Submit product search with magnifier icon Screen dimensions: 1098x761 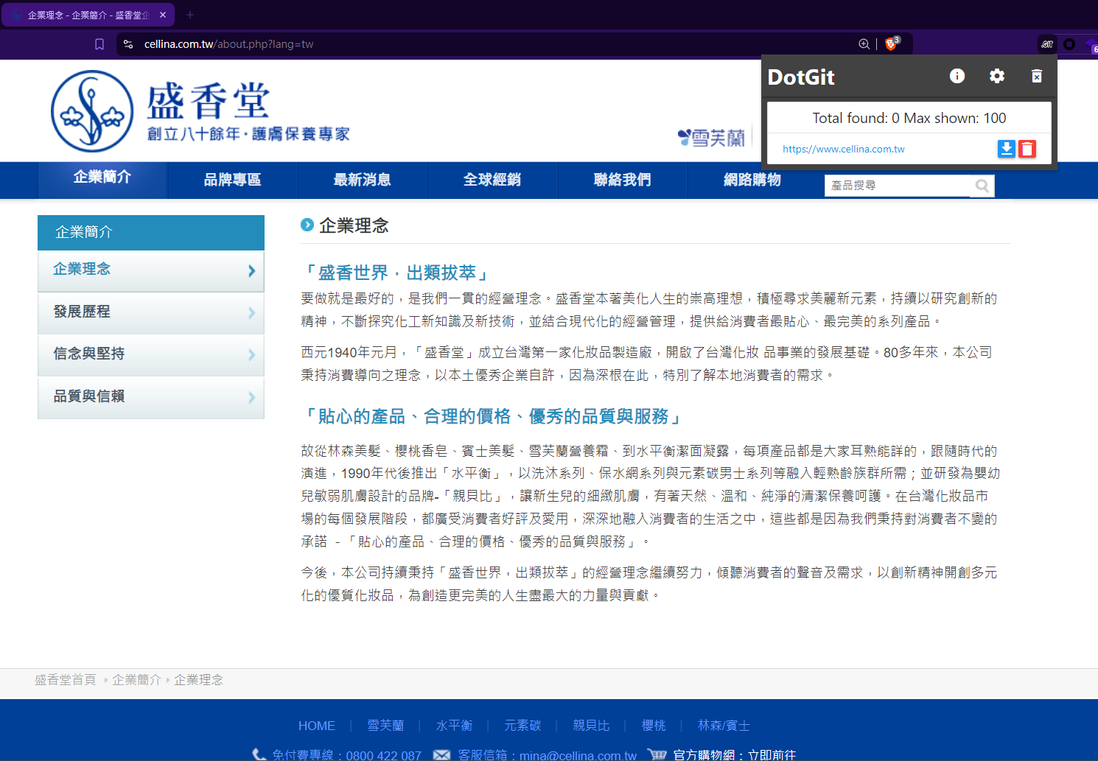[982, 186]
